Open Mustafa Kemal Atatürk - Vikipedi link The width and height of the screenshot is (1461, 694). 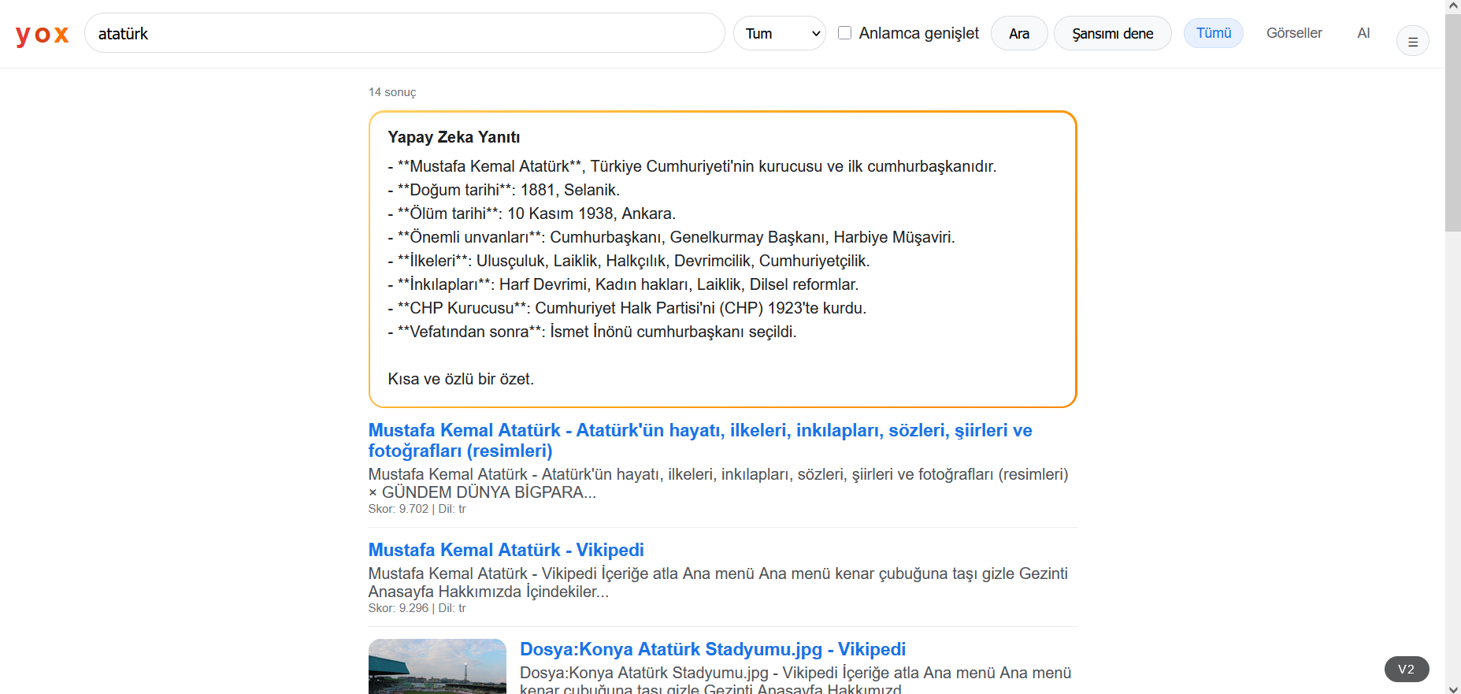coord(506,550)
